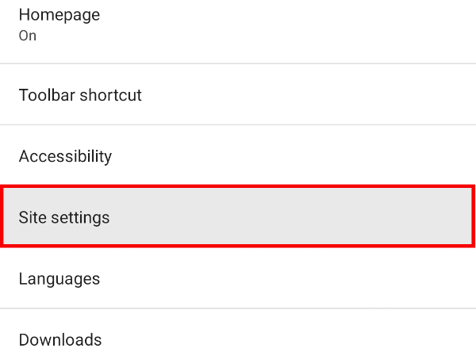Click empty area of Toolbar shortcut row

point(333,95)
